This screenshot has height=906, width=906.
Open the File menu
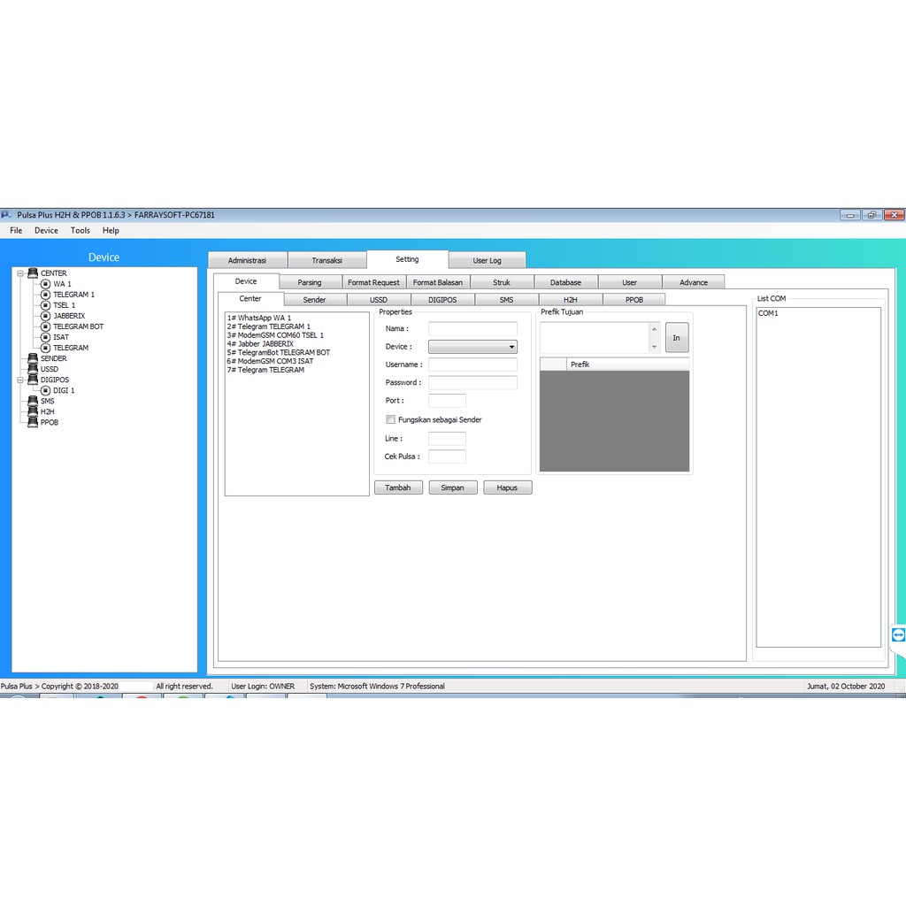pyautogui.click(x=16, y=230)
